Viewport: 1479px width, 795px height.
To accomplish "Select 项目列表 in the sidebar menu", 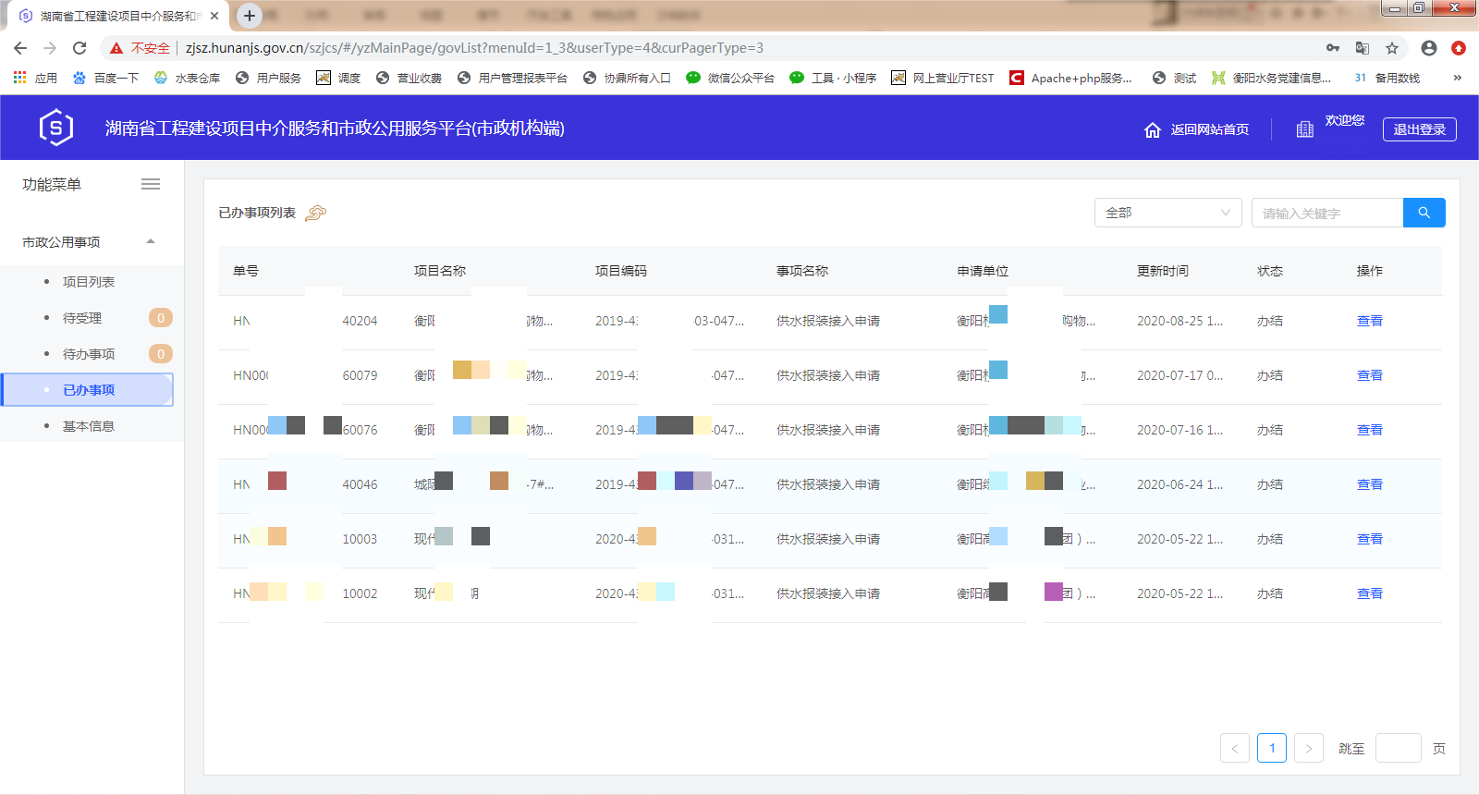I will click(x=89, y=282).
